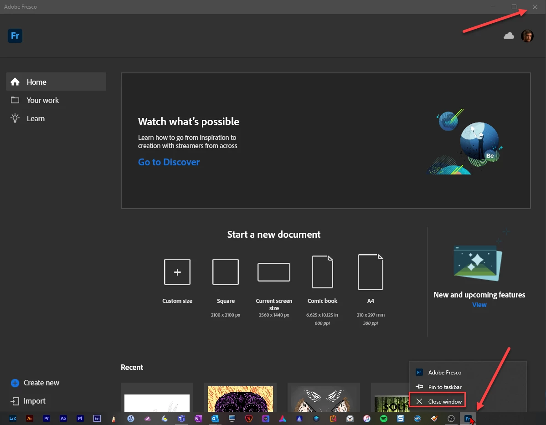The width and height of the screenshot is (546, 425).
Task: Open Spotify from the taskbar
Action: (x=384, y=419)
